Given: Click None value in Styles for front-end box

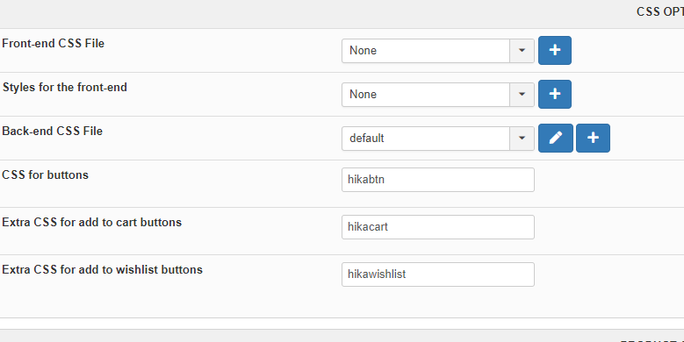Looking at the screenshot, I should pos(426,94).
